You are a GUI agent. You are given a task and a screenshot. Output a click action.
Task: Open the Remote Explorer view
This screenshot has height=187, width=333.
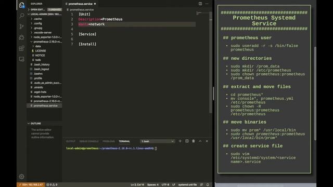[x=22, y=59]
